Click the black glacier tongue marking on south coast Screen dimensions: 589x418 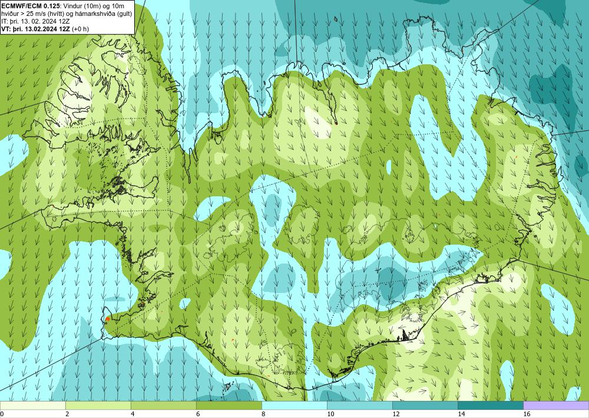click(404, 335)
